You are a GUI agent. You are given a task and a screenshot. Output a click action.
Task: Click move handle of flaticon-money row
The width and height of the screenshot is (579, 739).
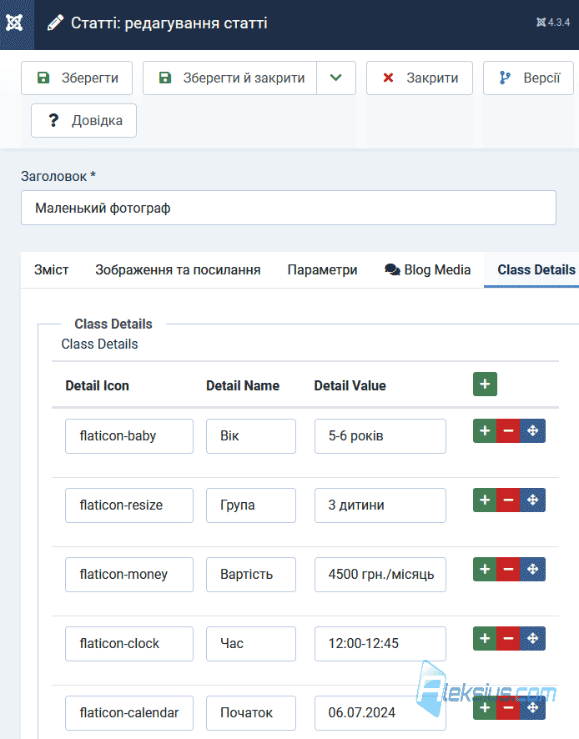(x=533, y=570)
